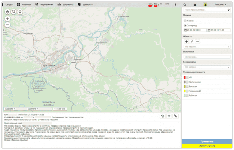Click the pencil icon to edit area
Viewport: 234px width, 150px height.
point(192,41)
